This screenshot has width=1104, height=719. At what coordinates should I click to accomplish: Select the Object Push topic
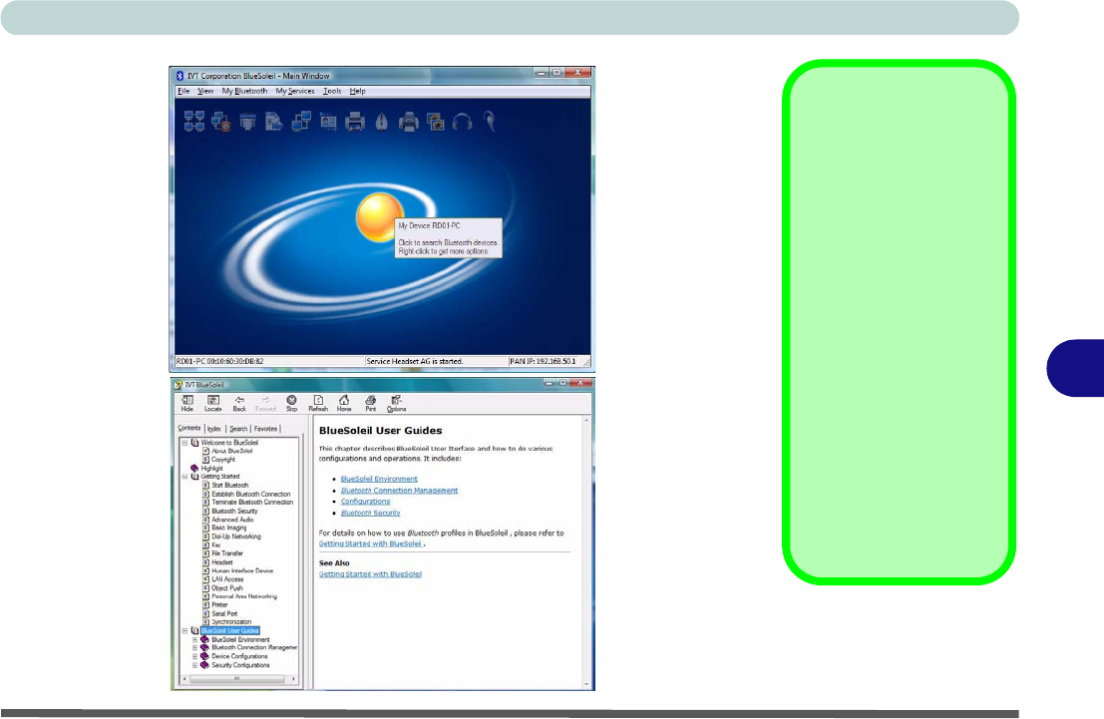[227, 588]
